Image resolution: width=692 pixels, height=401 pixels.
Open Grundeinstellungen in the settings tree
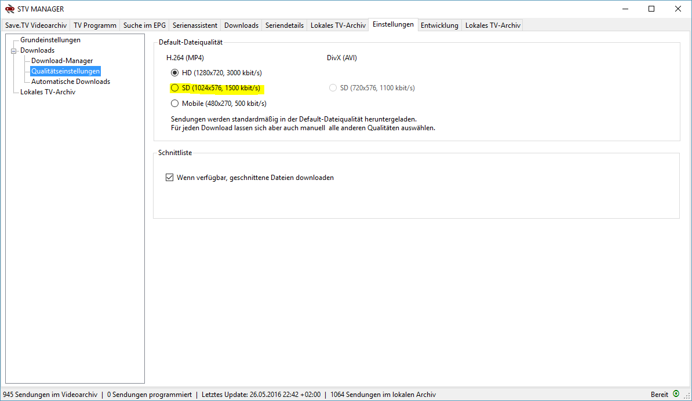point(50,40)
